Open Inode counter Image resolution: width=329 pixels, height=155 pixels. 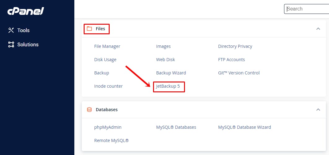coord(108,86)
